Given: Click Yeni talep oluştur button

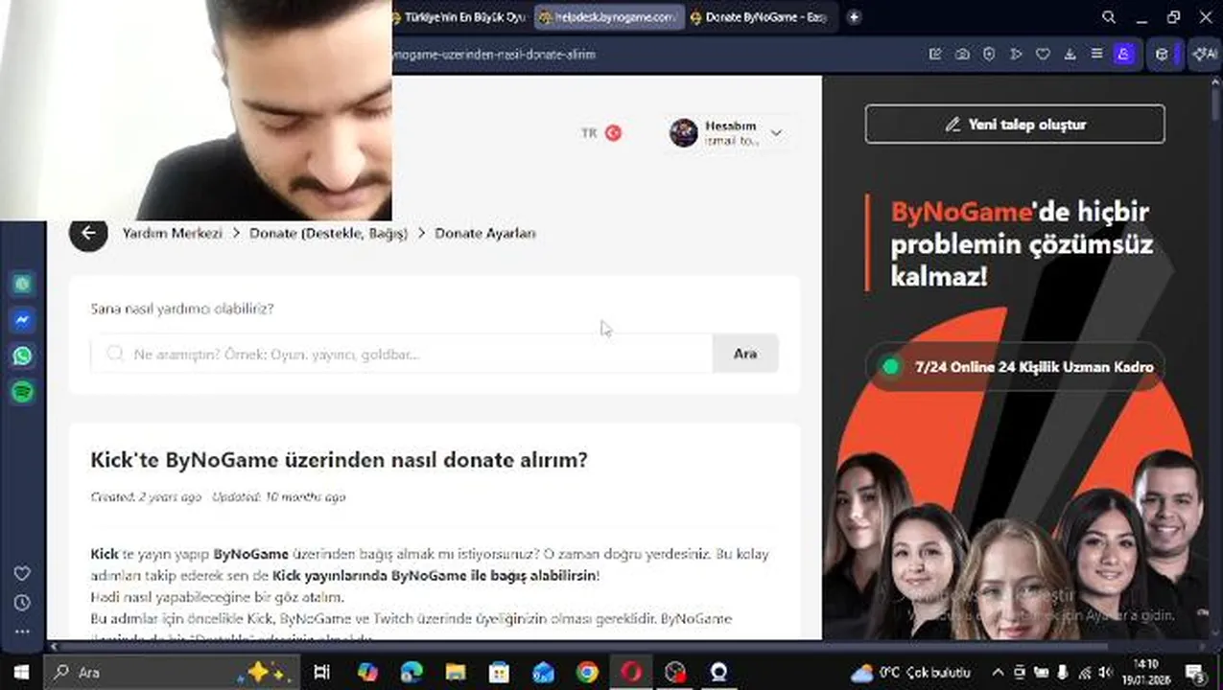Looking at the screenshot, I should coord(1015,125).
